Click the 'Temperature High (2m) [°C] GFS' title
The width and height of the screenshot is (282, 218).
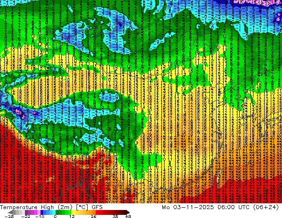click(x=51, y=207)
